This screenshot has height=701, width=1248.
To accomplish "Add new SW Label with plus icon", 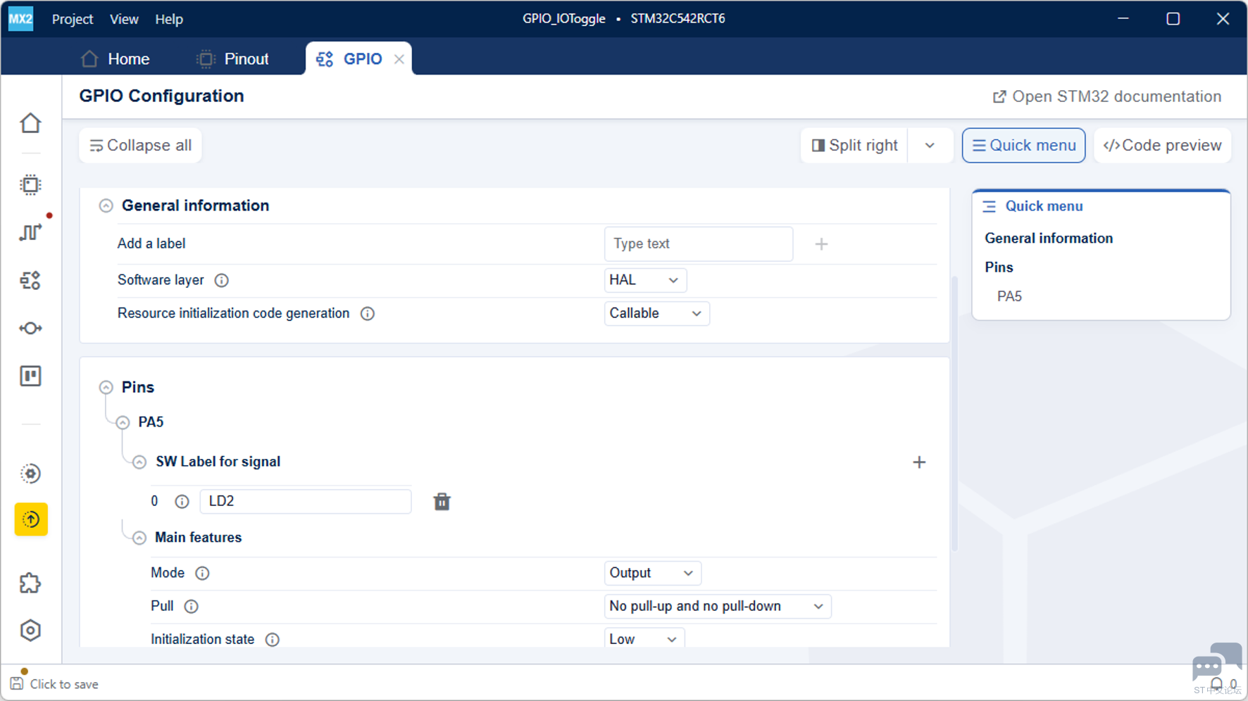I will (x=919, y=462).
